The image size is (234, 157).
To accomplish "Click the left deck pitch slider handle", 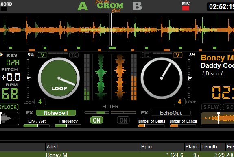I will point(28,78).
